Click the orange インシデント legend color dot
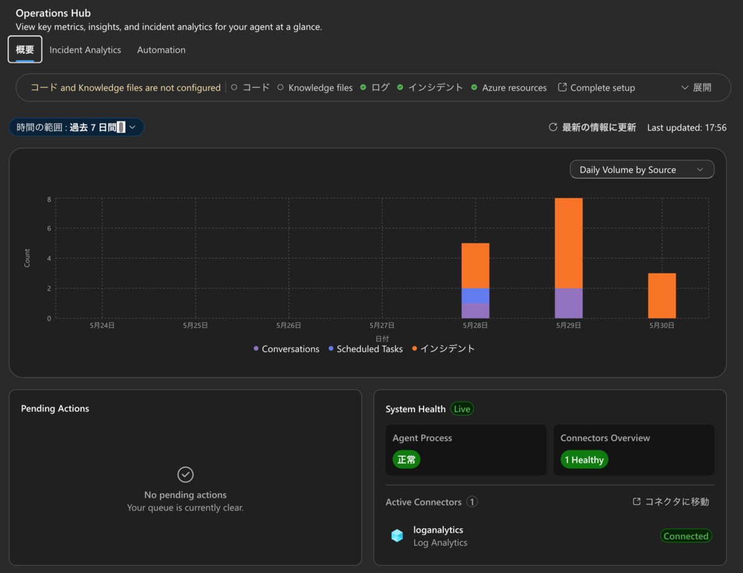This screenshot has width=743, height=573. [414, 349]
